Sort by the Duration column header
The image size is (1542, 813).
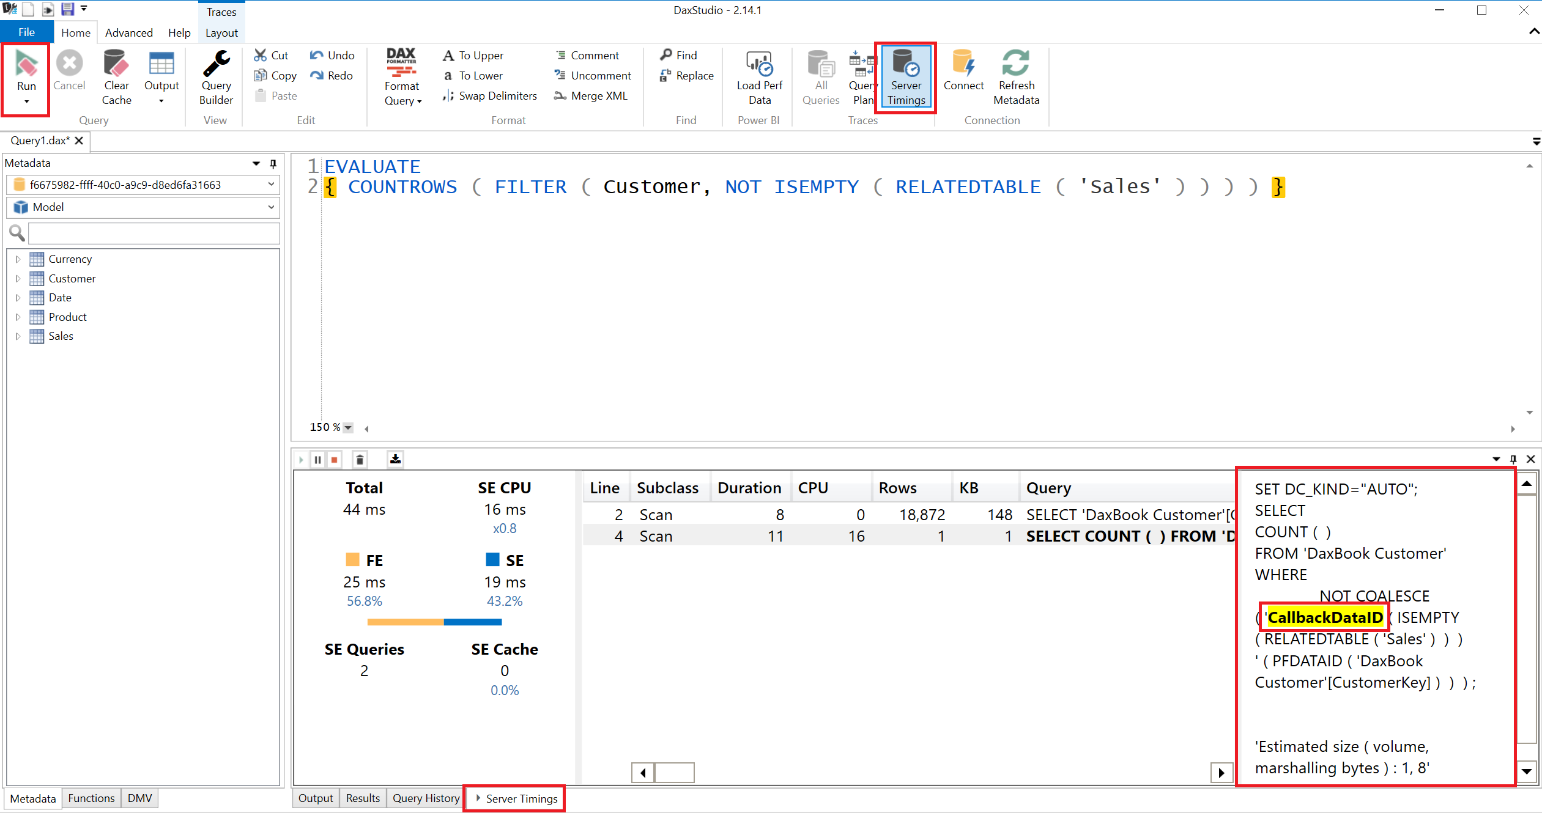click(749, 488)
